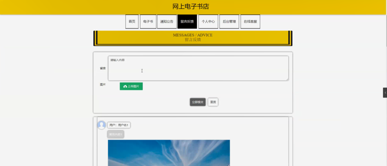
Task: Select the 留言反馈 tab
Action: point(187,21)
